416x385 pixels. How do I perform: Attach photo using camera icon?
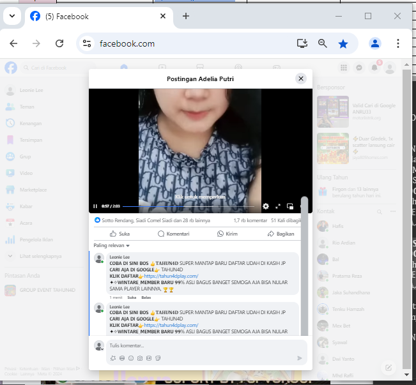[x=140, y=358]
